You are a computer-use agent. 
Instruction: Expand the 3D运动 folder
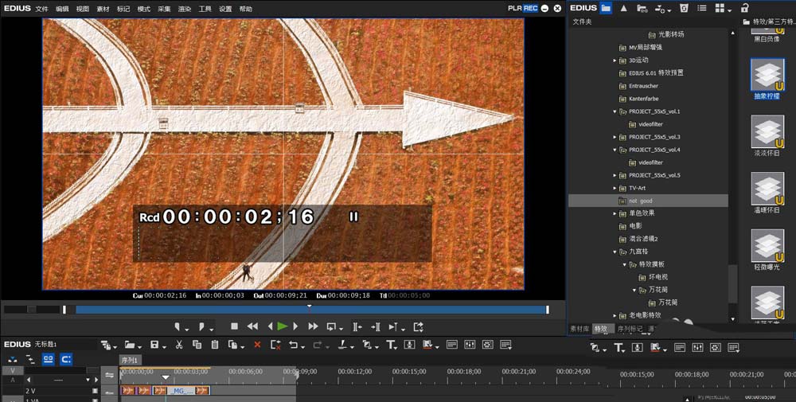point(615,60)
